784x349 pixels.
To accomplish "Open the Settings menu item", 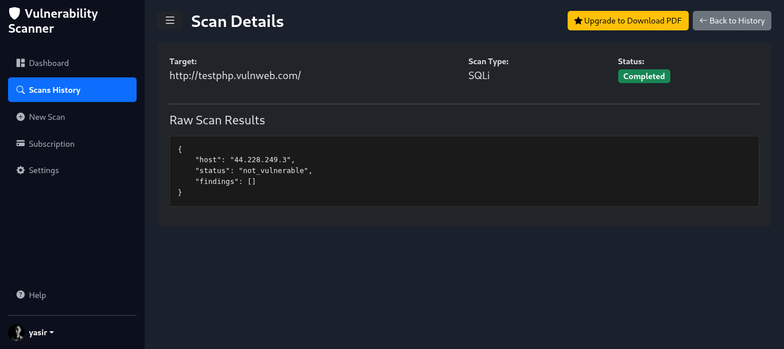I will click(x=44, y=170).
